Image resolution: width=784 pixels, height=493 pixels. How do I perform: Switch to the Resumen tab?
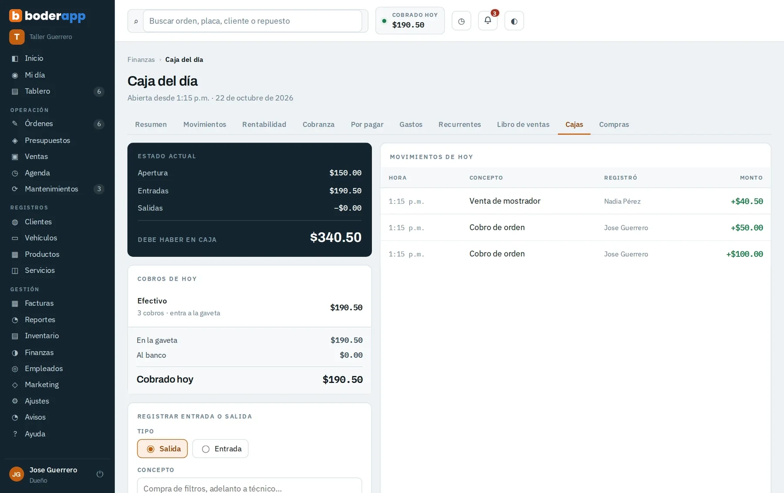[x=151, y=124]
